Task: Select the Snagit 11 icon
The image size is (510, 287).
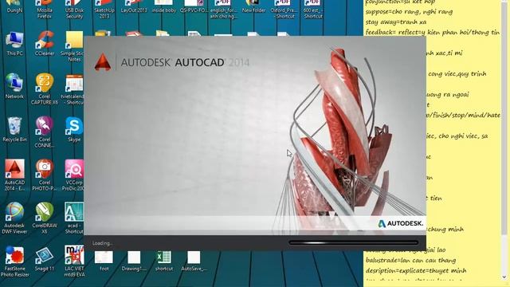Action: (45, 259)
